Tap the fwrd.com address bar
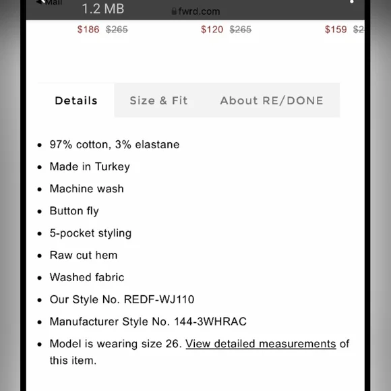Screen dimensions: 391x391 point(195,11)
